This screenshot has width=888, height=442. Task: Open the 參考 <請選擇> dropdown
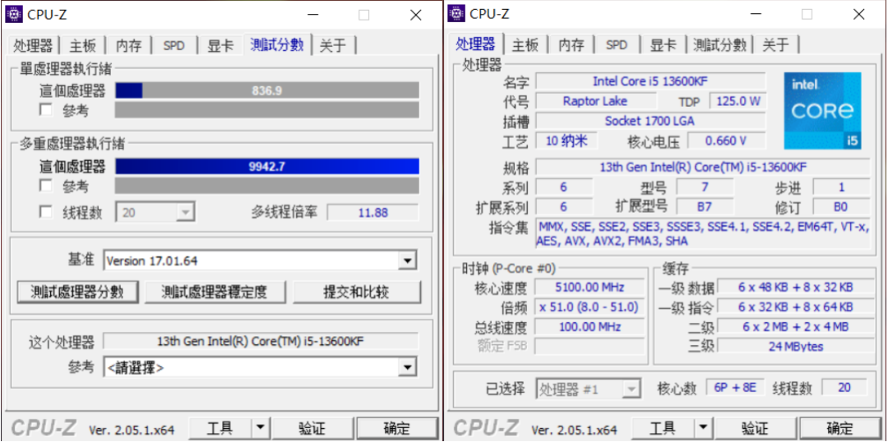(x=260, y=367)
